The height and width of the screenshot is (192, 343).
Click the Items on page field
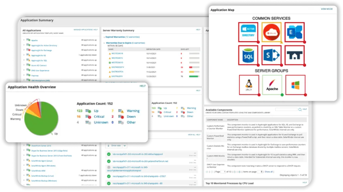click(x=260, y=172)
